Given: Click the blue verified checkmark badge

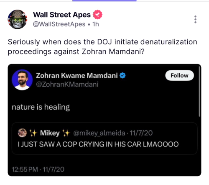Looking at the screenshot, I should (122, 75).
